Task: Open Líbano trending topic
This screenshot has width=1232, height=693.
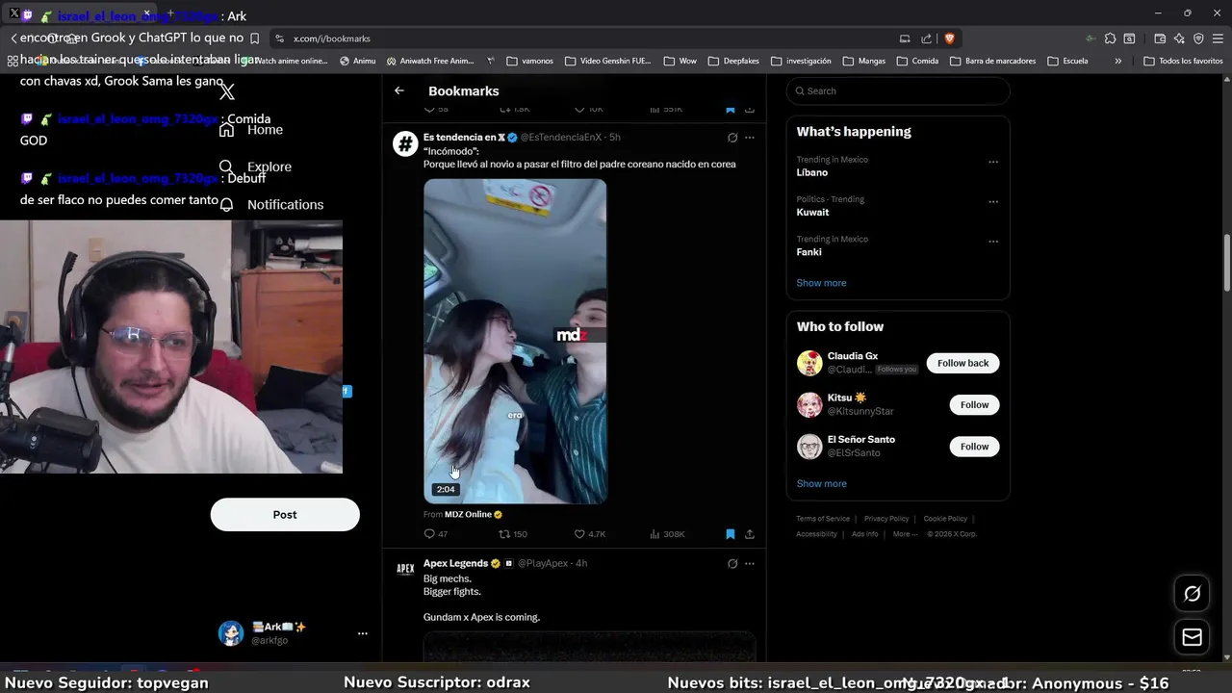Action: click(812, 172)
